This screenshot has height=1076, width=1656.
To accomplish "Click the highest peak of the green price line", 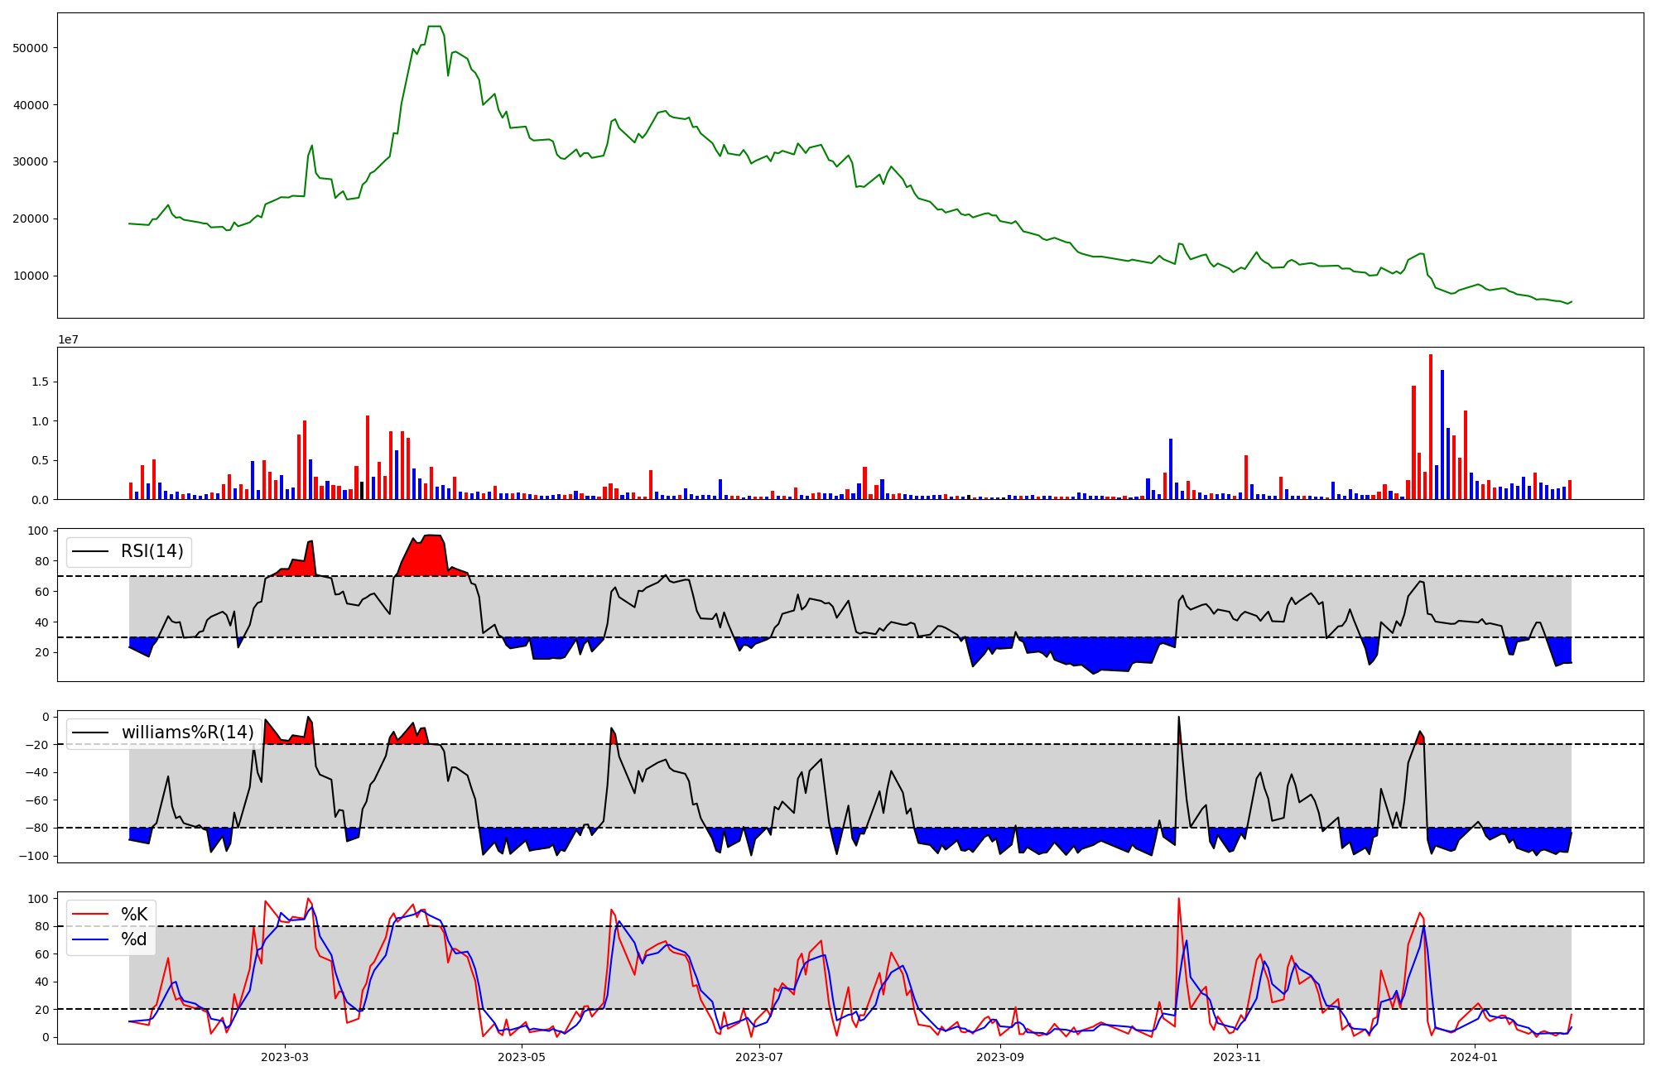I will (x=434, y=27).
